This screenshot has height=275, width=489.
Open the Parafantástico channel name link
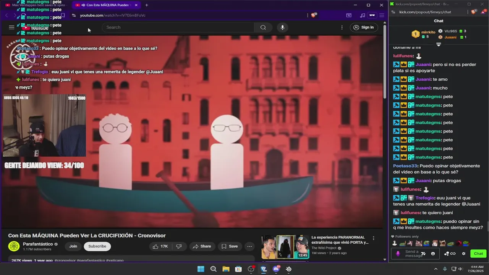37,244
